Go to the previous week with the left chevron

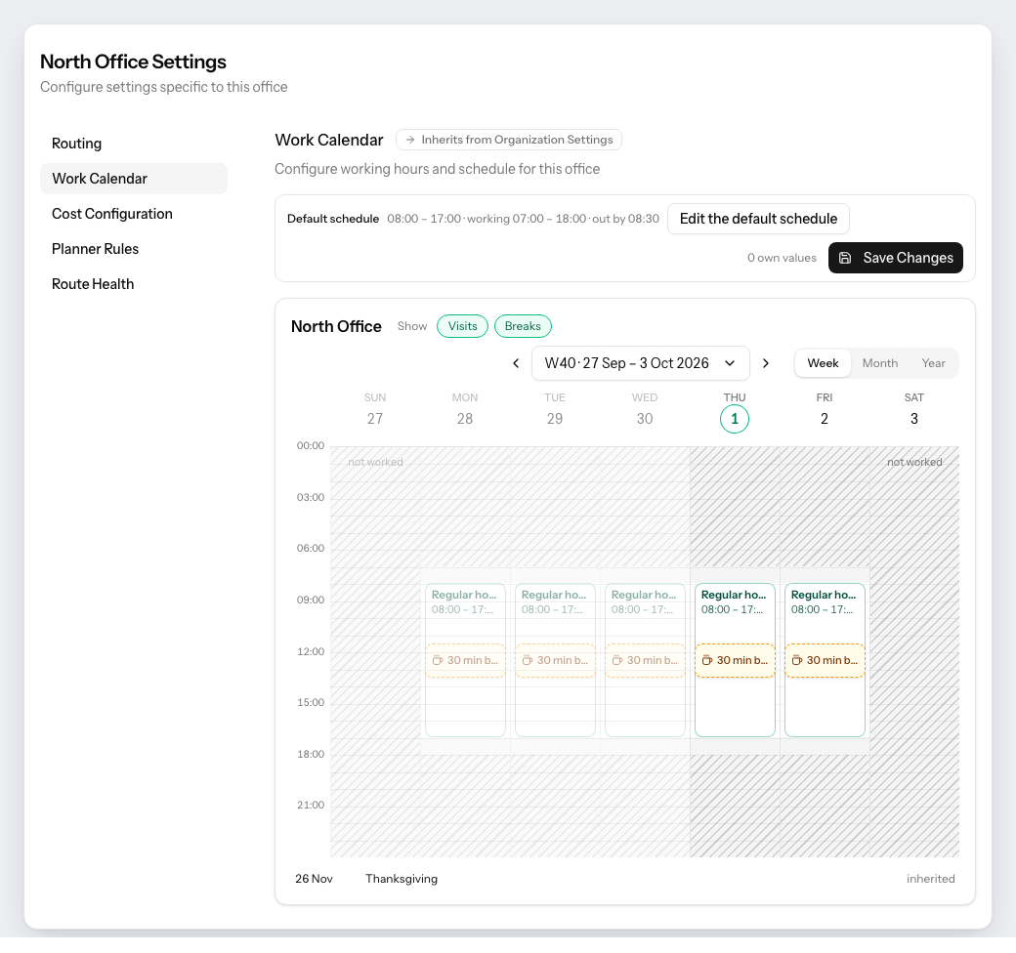pyautogui.click(x=516, y=363)
